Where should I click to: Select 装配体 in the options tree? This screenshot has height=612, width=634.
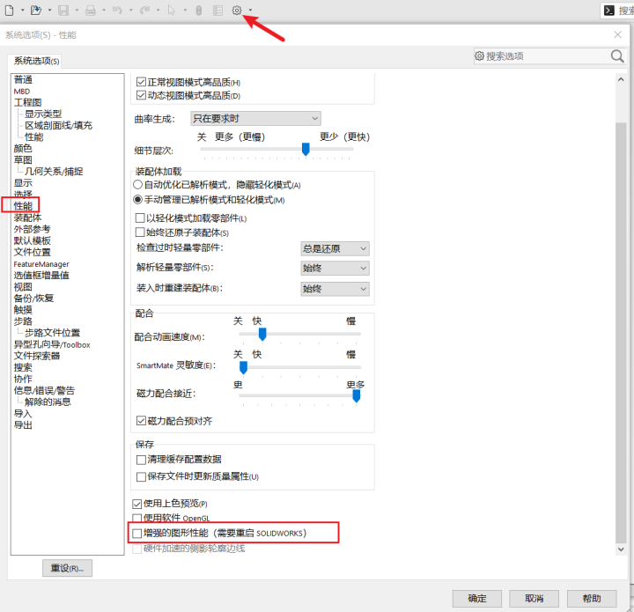tap(27, 218)
